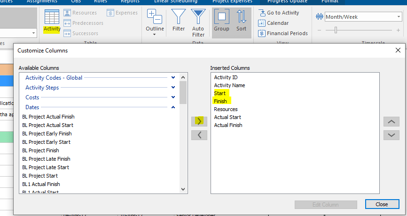This screenshot has height=216, width=407.
Task: Collapse the Dates section
Action: pyautogui.click(x=173, y=107)
